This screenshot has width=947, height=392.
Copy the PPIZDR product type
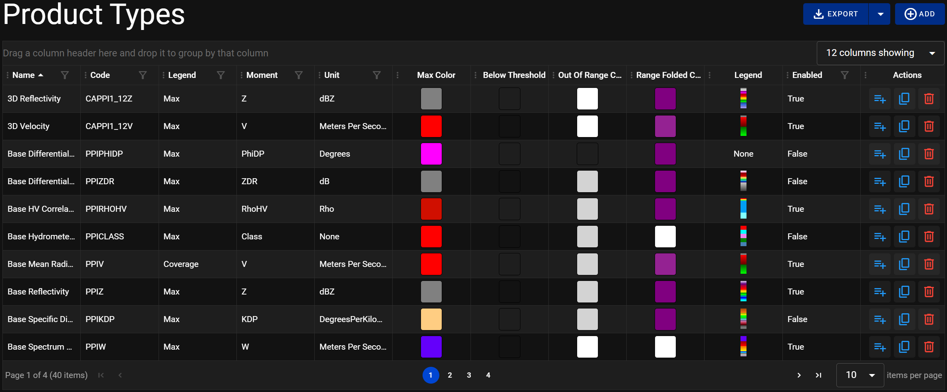[904, 181]
